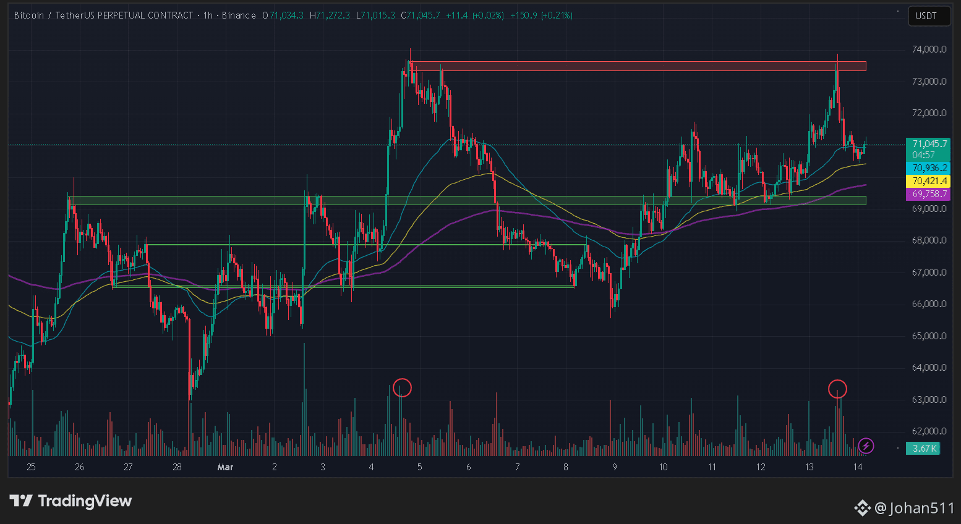Click the "74,000.0" price axis label
This screenshot has height=524, width=961.
pos(929,49)
